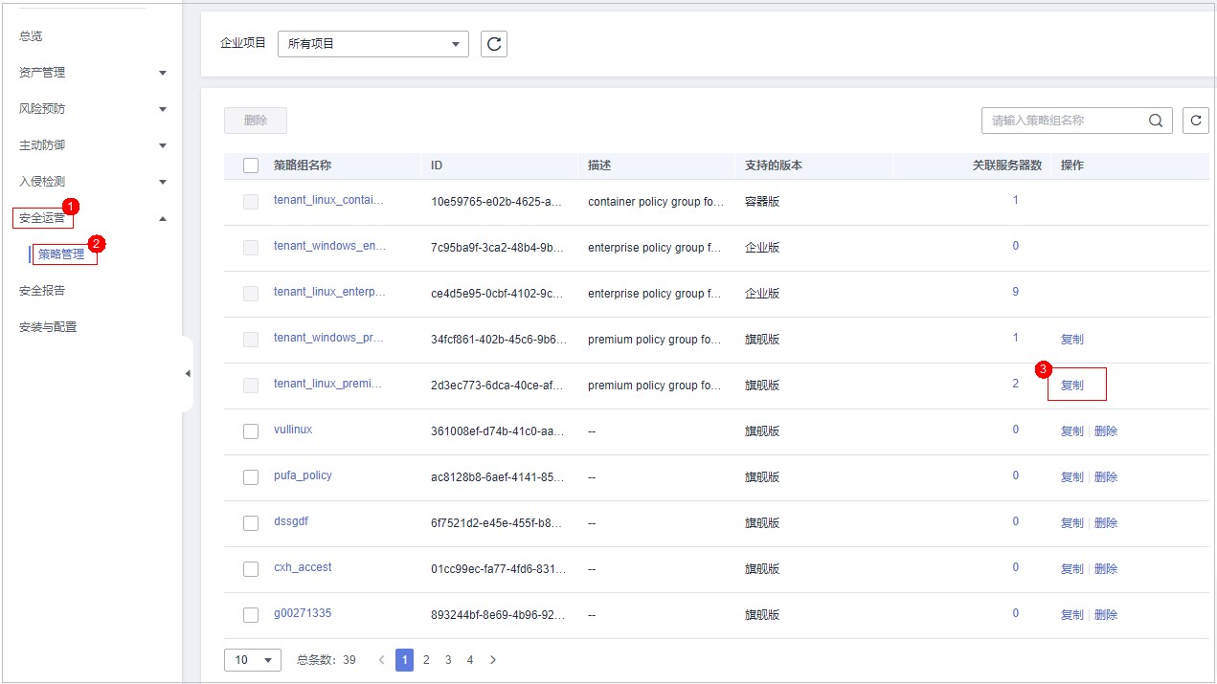Click 删除 link in the dssgdf row
The width and height of the screenshot is (1217, 684).
click(x=1106, y=523)
